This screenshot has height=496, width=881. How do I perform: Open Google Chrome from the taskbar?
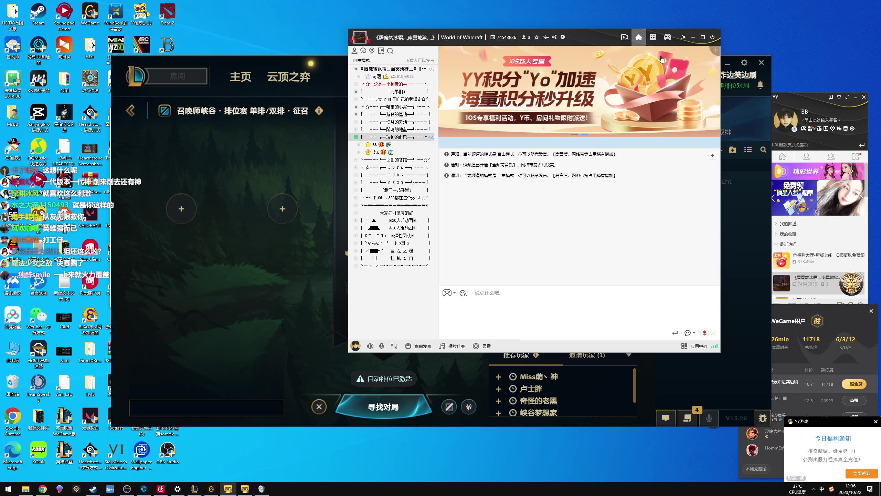pos(43,489)
